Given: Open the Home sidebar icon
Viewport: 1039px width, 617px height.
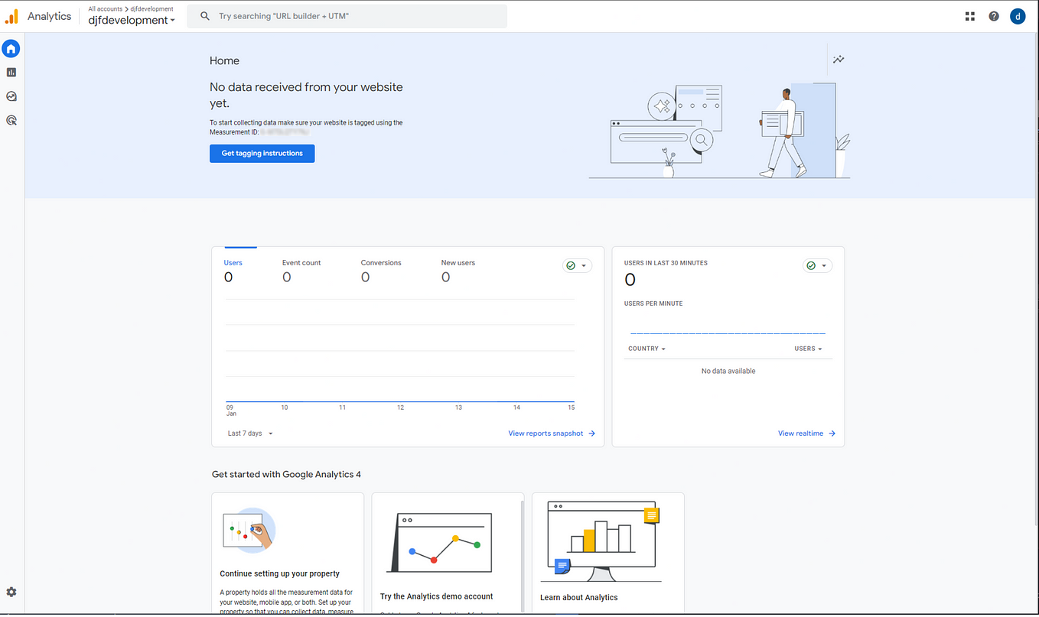Looking at the screenshot, I should tap(11, 49).
